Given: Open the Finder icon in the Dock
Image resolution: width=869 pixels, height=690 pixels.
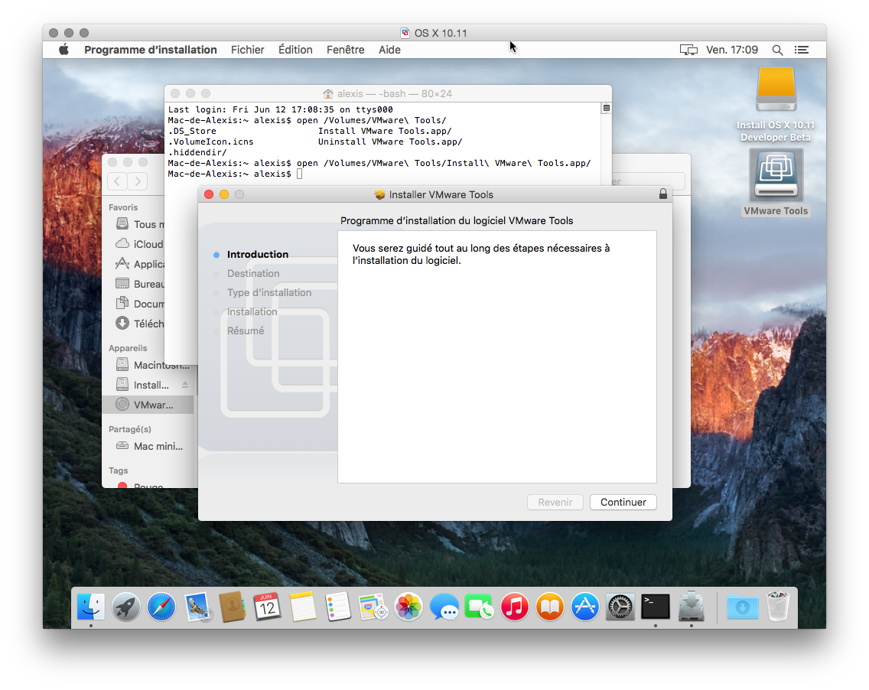Looking at the screenshot, I should tap(91, 607).
